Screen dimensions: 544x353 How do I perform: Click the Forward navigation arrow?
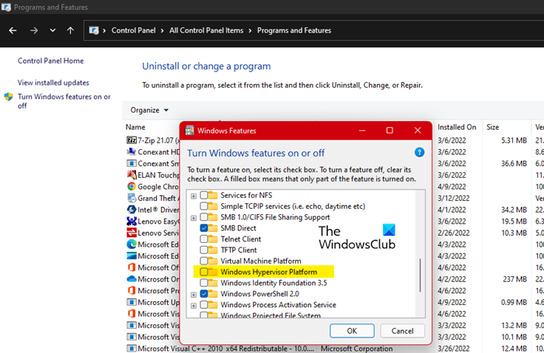[34, 30]
